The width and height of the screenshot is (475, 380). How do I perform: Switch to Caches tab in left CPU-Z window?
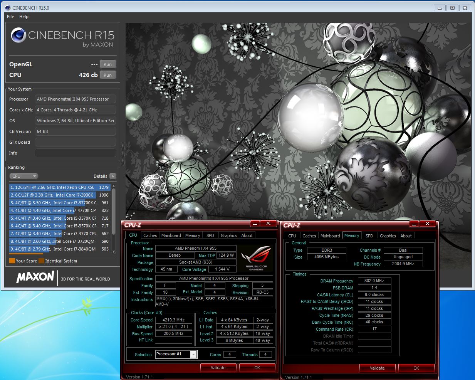[150, 235]
